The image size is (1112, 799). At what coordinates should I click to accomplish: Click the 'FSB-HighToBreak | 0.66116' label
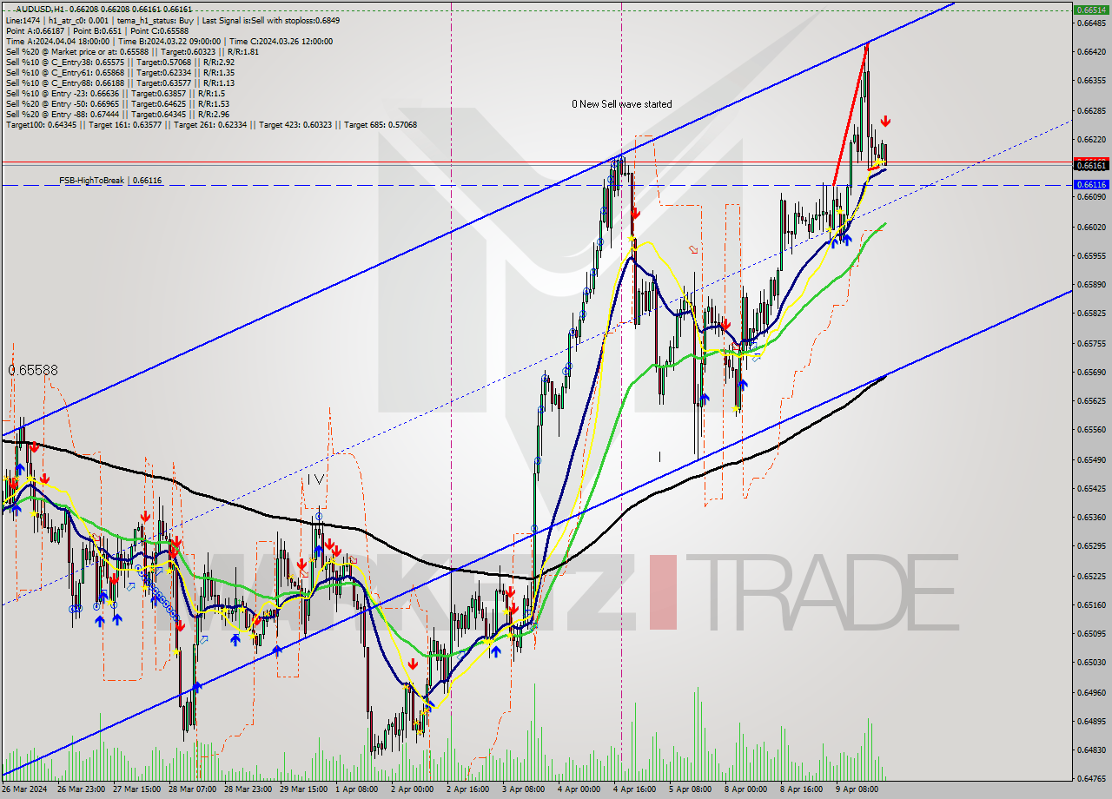point(110,181)
